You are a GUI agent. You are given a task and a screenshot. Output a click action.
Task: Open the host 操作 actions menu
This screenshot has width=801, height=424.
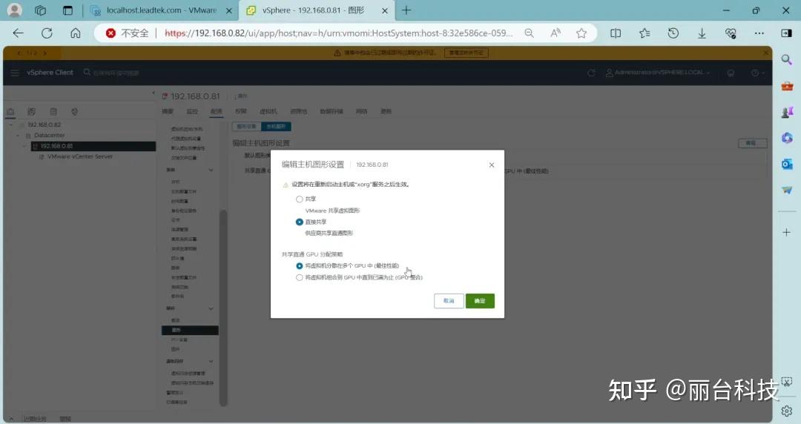pos(241,96)
